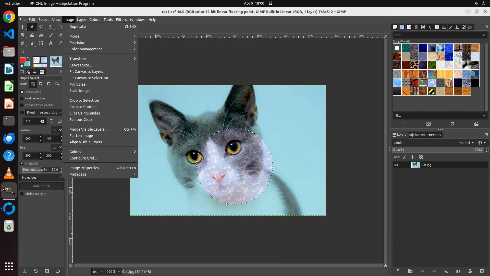
Task: Select the Paintbrush tool
Action: [51, 35]
